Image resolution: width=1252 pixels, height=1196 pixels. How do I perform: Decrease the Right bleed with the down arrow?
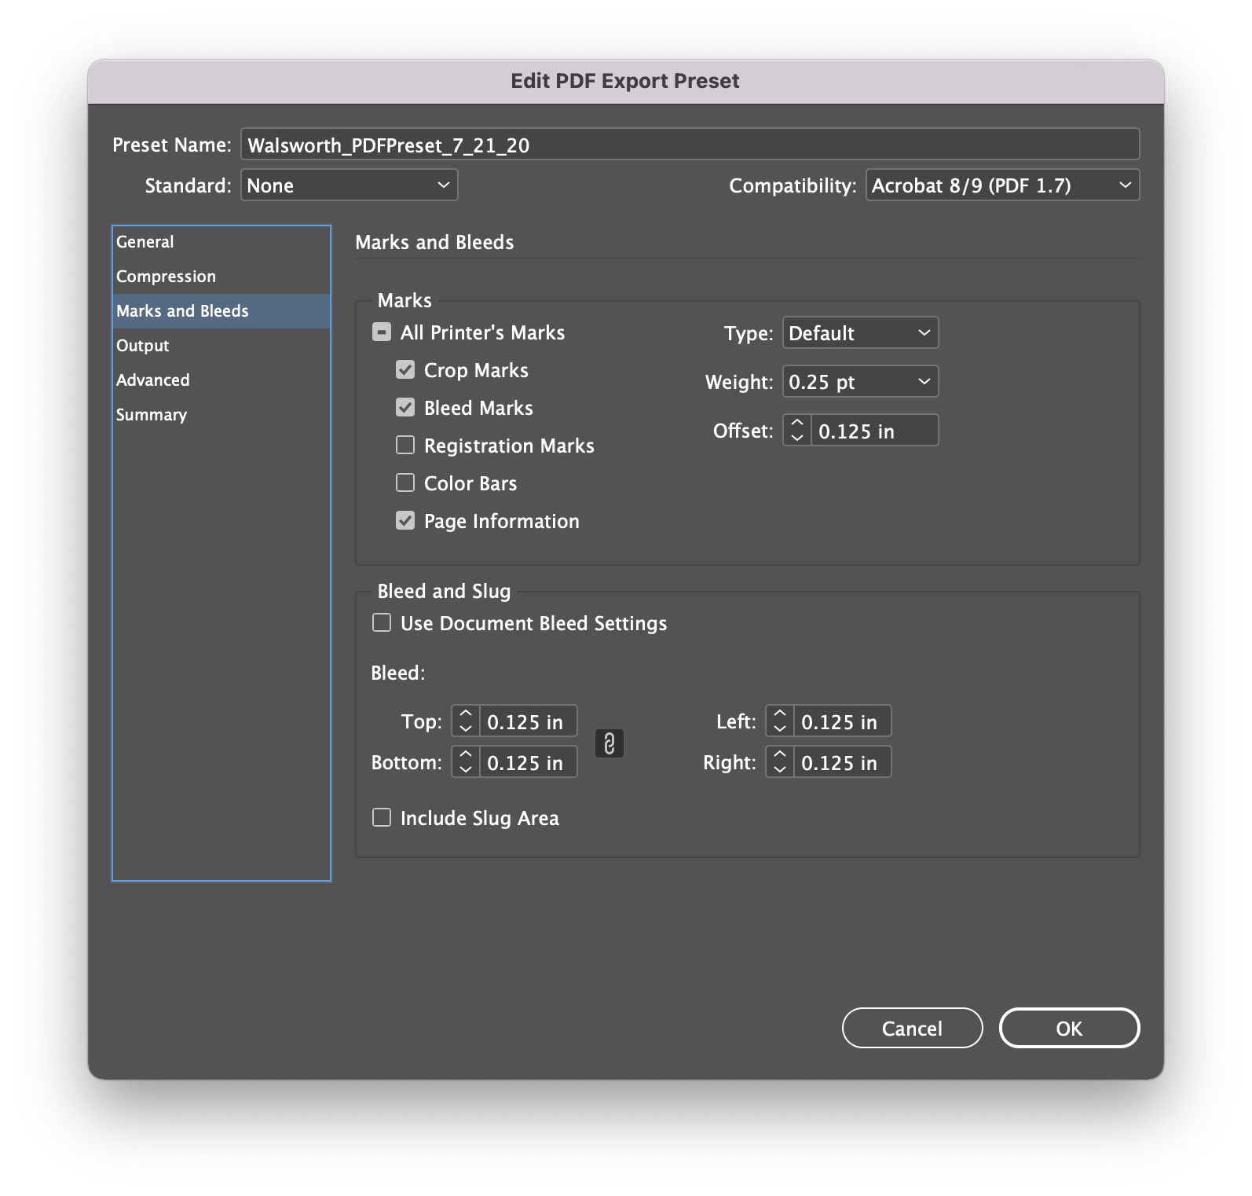click(x=780, y=769)
